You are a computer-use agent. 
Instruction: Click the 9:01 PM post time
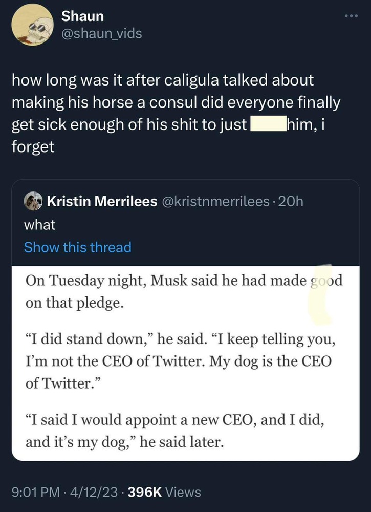32,493
